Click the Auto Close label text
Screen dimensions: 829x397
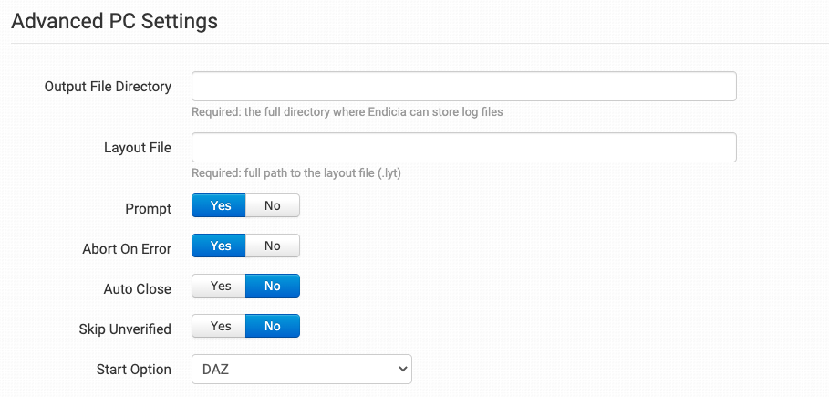tap(138, 289)
